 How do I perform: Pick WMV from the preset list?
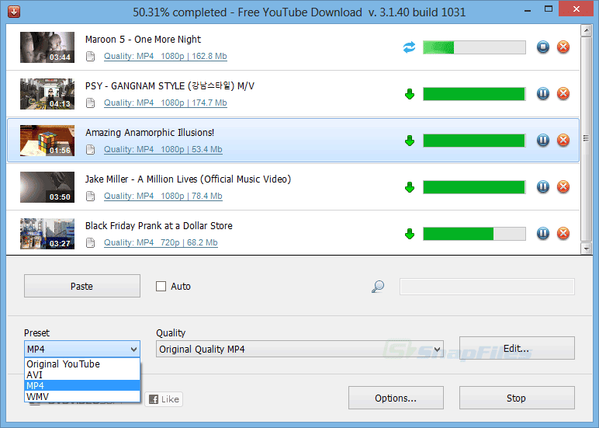(82, 397)
